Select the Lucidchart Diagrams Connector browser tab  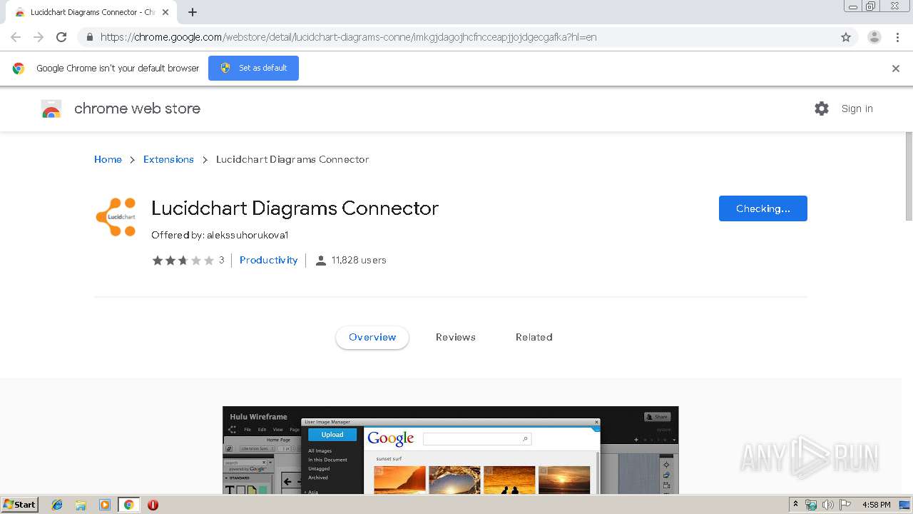[91, 12]
